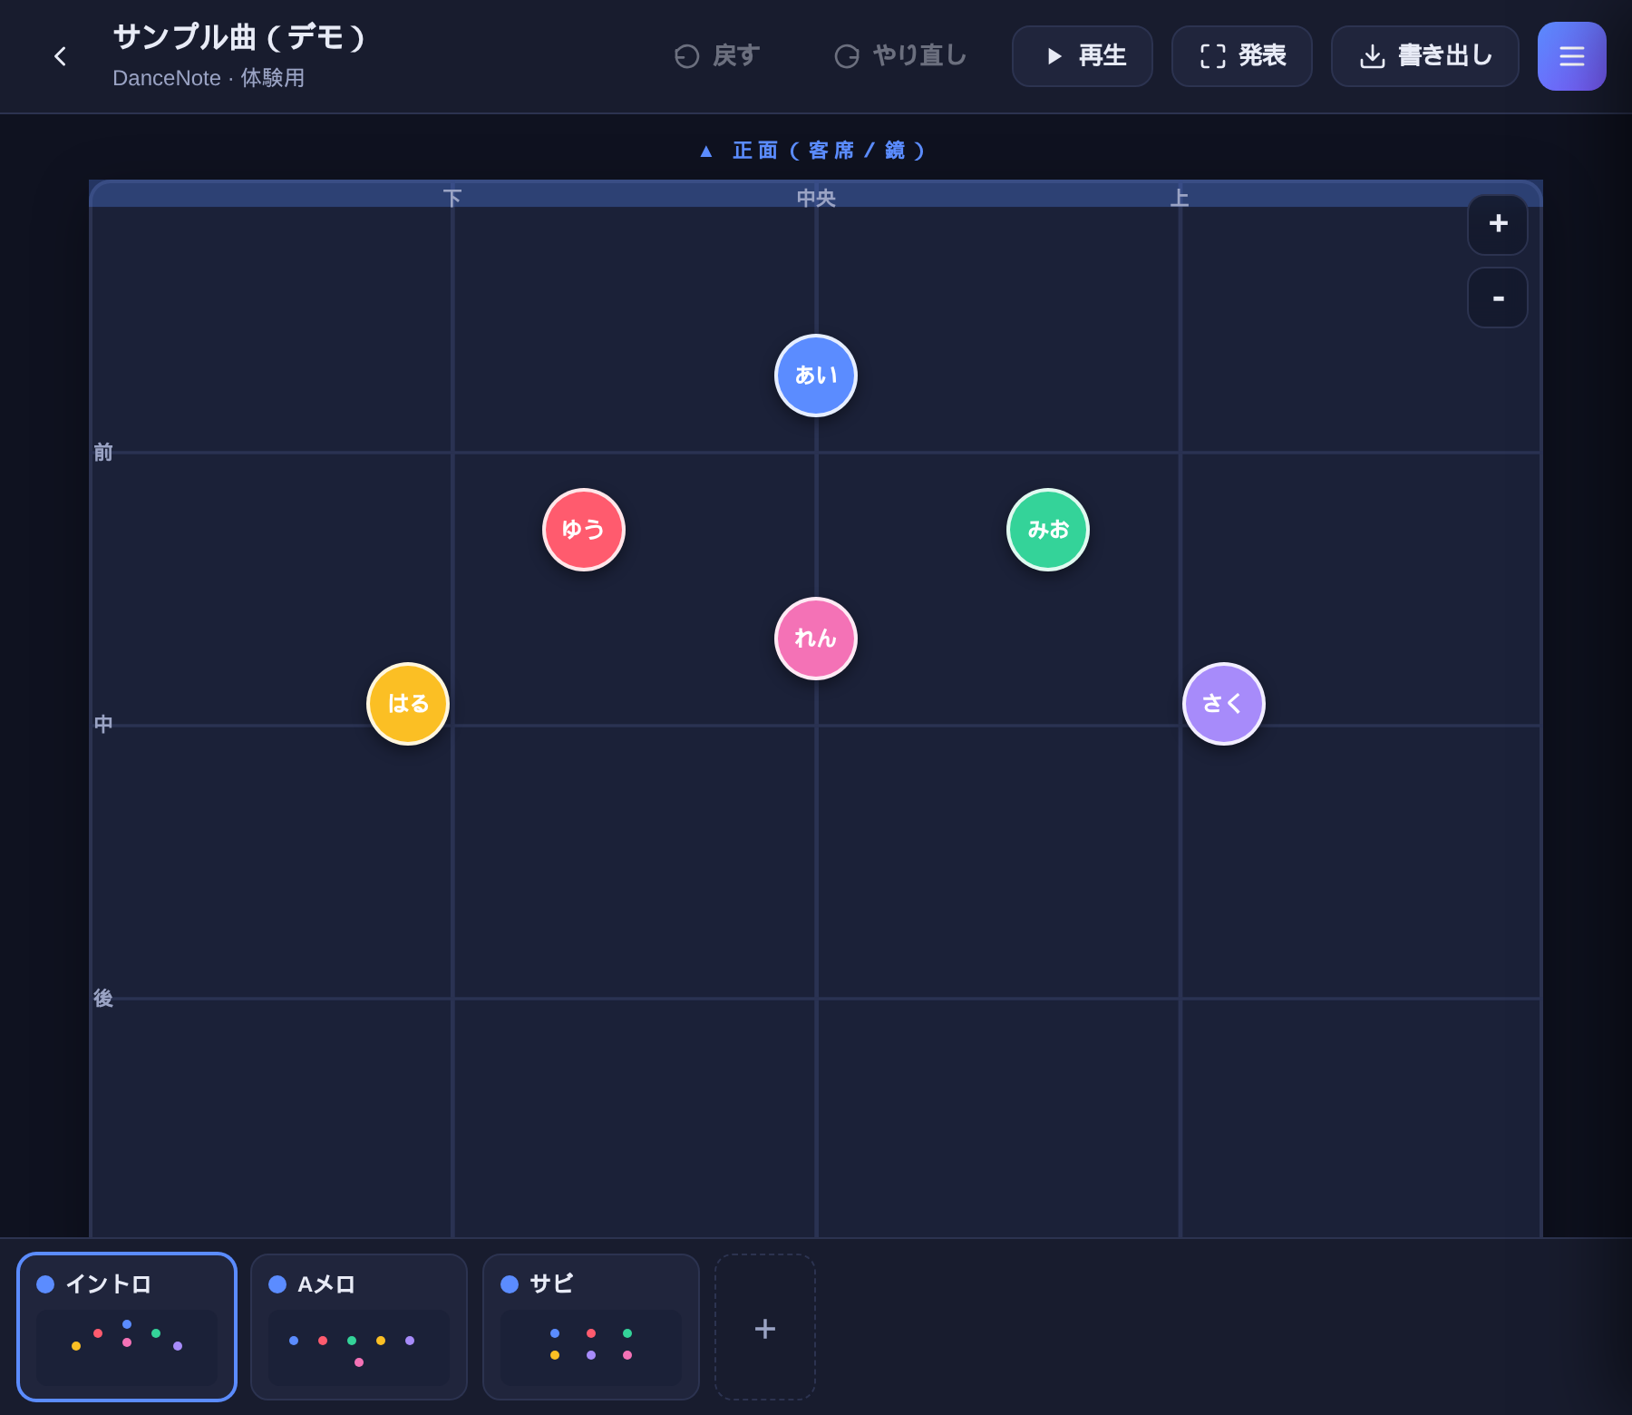The height and width of the screenshot is (1415, 1632).
Task: Click the 後 row label
Action: tap(103, 998)
